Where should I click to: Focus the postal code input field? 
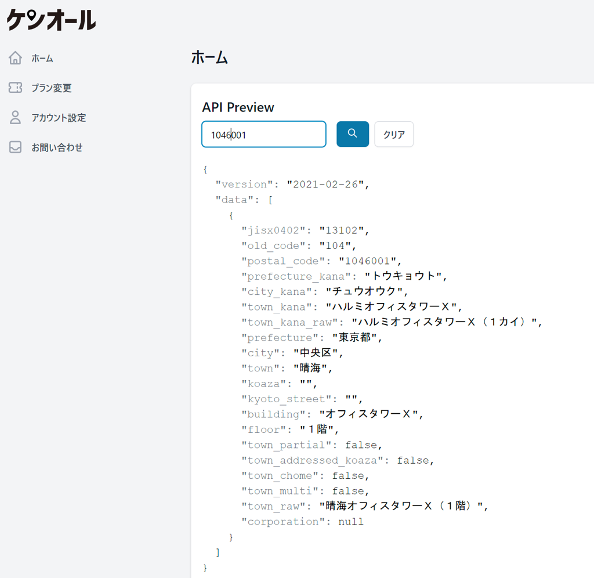click(264, 134)
